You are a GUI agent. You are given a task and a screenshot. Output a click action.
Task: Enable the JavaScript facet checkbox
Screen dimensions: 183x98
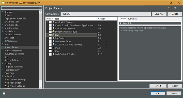(x=50, y=38)
